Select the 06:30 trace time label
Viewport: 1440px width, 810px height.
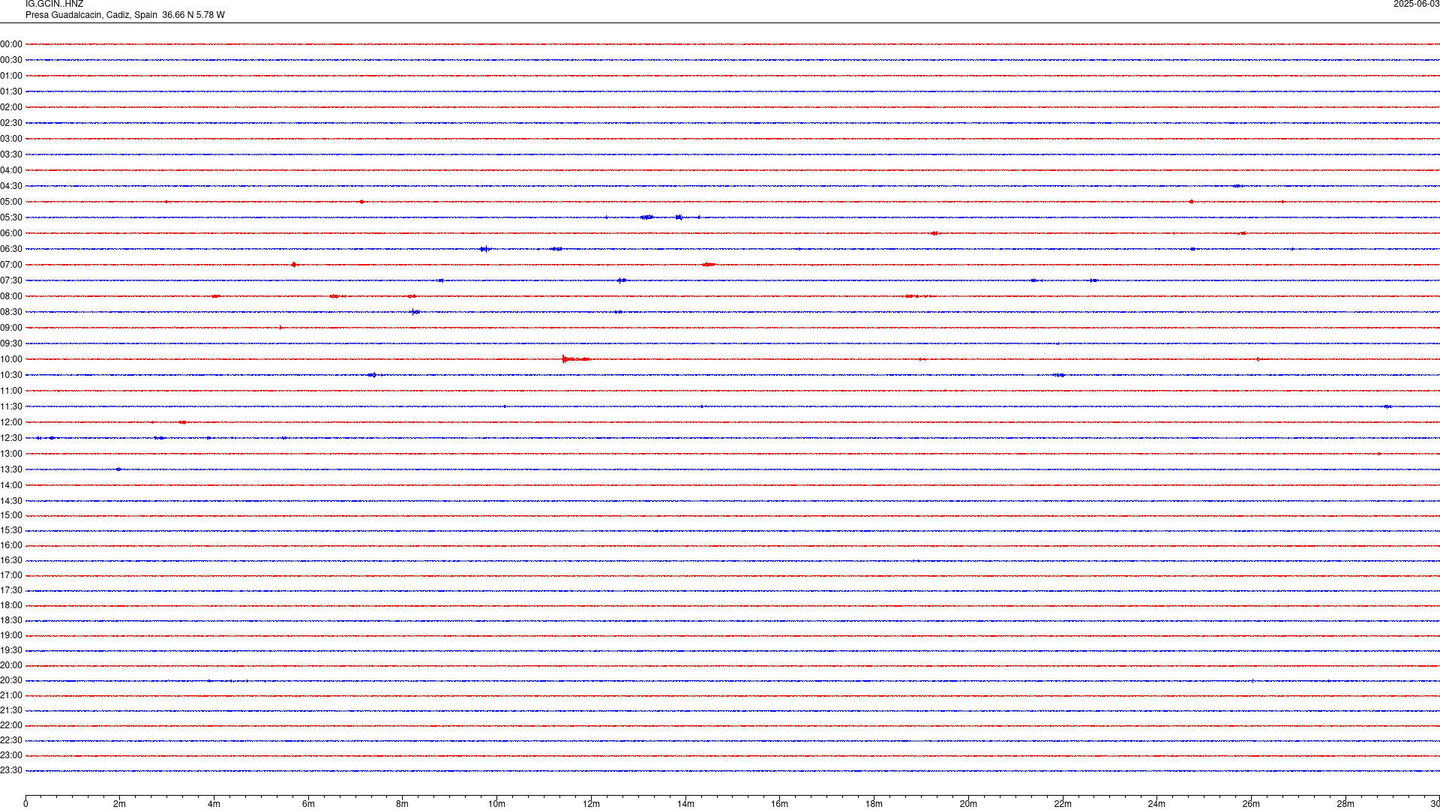tap(11, 249)
